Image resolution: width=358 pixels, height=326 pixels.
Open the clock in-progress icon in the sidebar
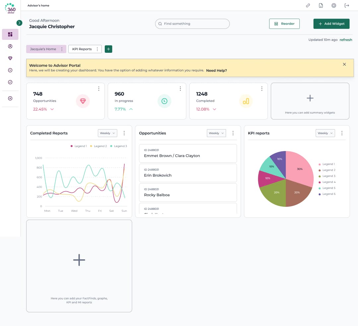click(x=10, y=70)
